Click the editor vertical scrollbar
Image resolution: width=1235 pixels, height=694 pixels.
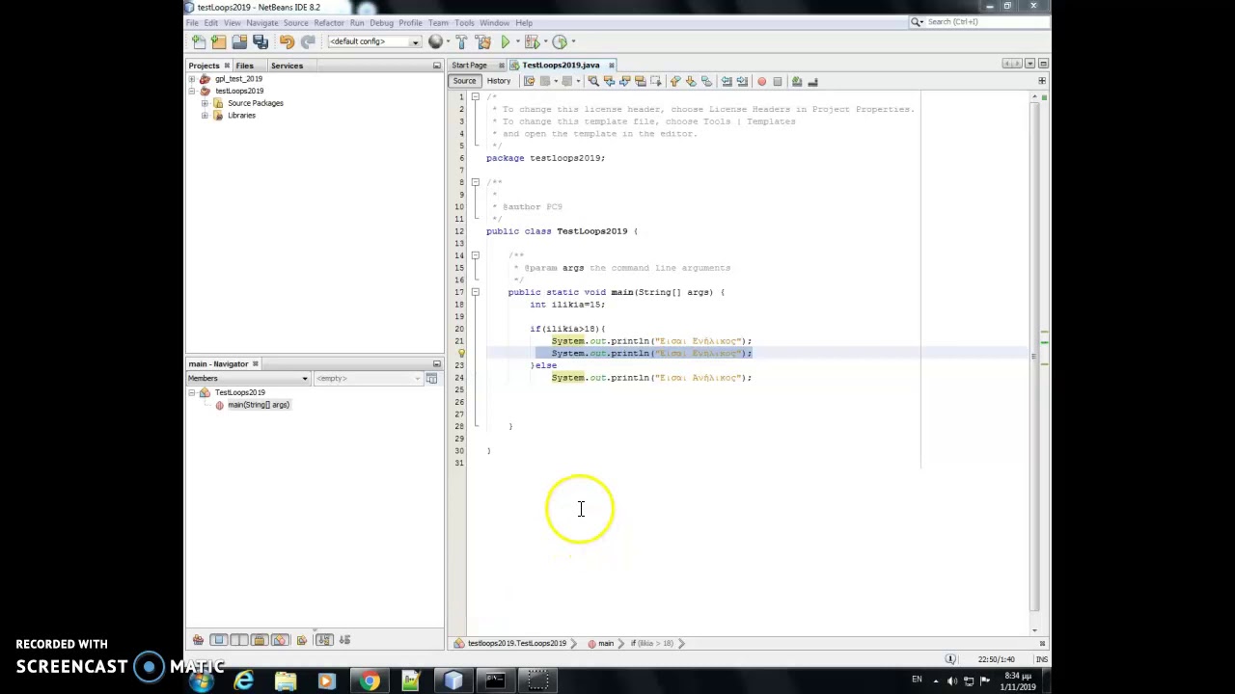pyautogui.click(x=1033, y=357)
